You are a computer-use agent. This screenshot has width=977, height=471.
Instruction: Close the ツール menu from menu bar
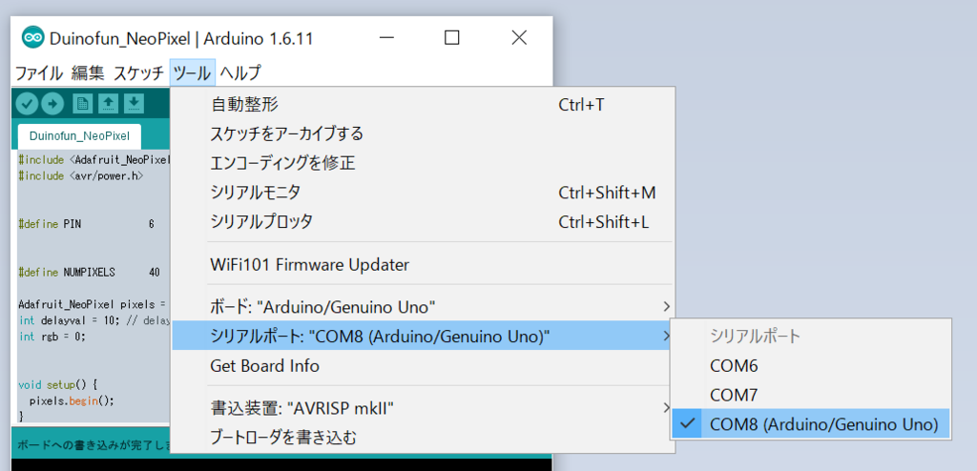[x=192, y=72]
